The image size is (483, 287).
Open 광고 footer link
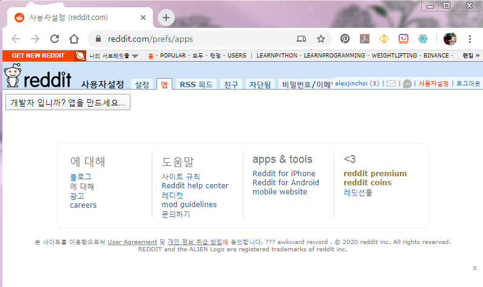click(77, 196)
